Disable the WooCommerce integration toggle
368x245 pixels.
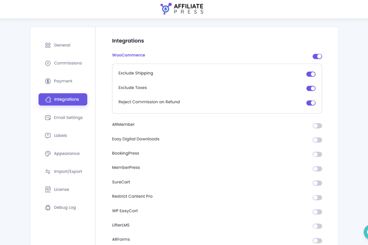click(x=317, y=56)
